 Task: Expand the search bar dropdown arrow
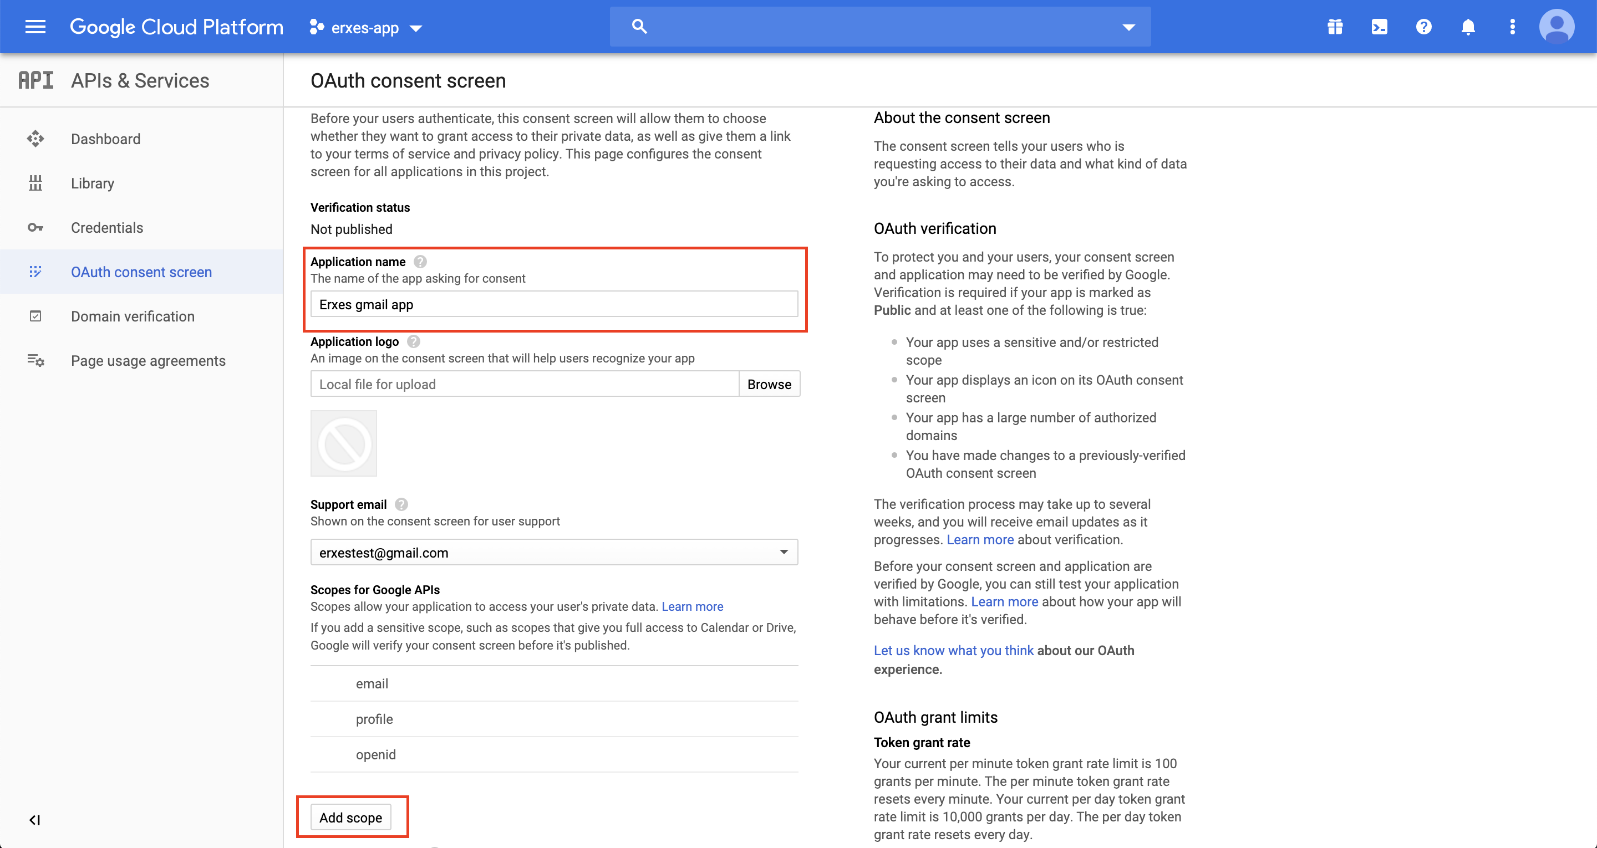coord(1128,27)
